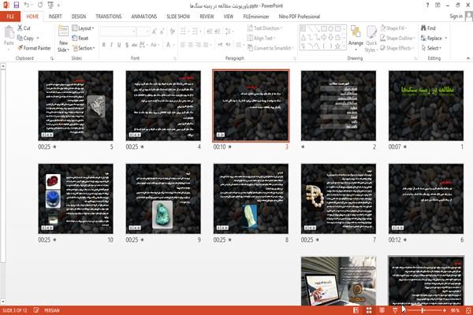Open the Section dropdown

pos(84,48)
